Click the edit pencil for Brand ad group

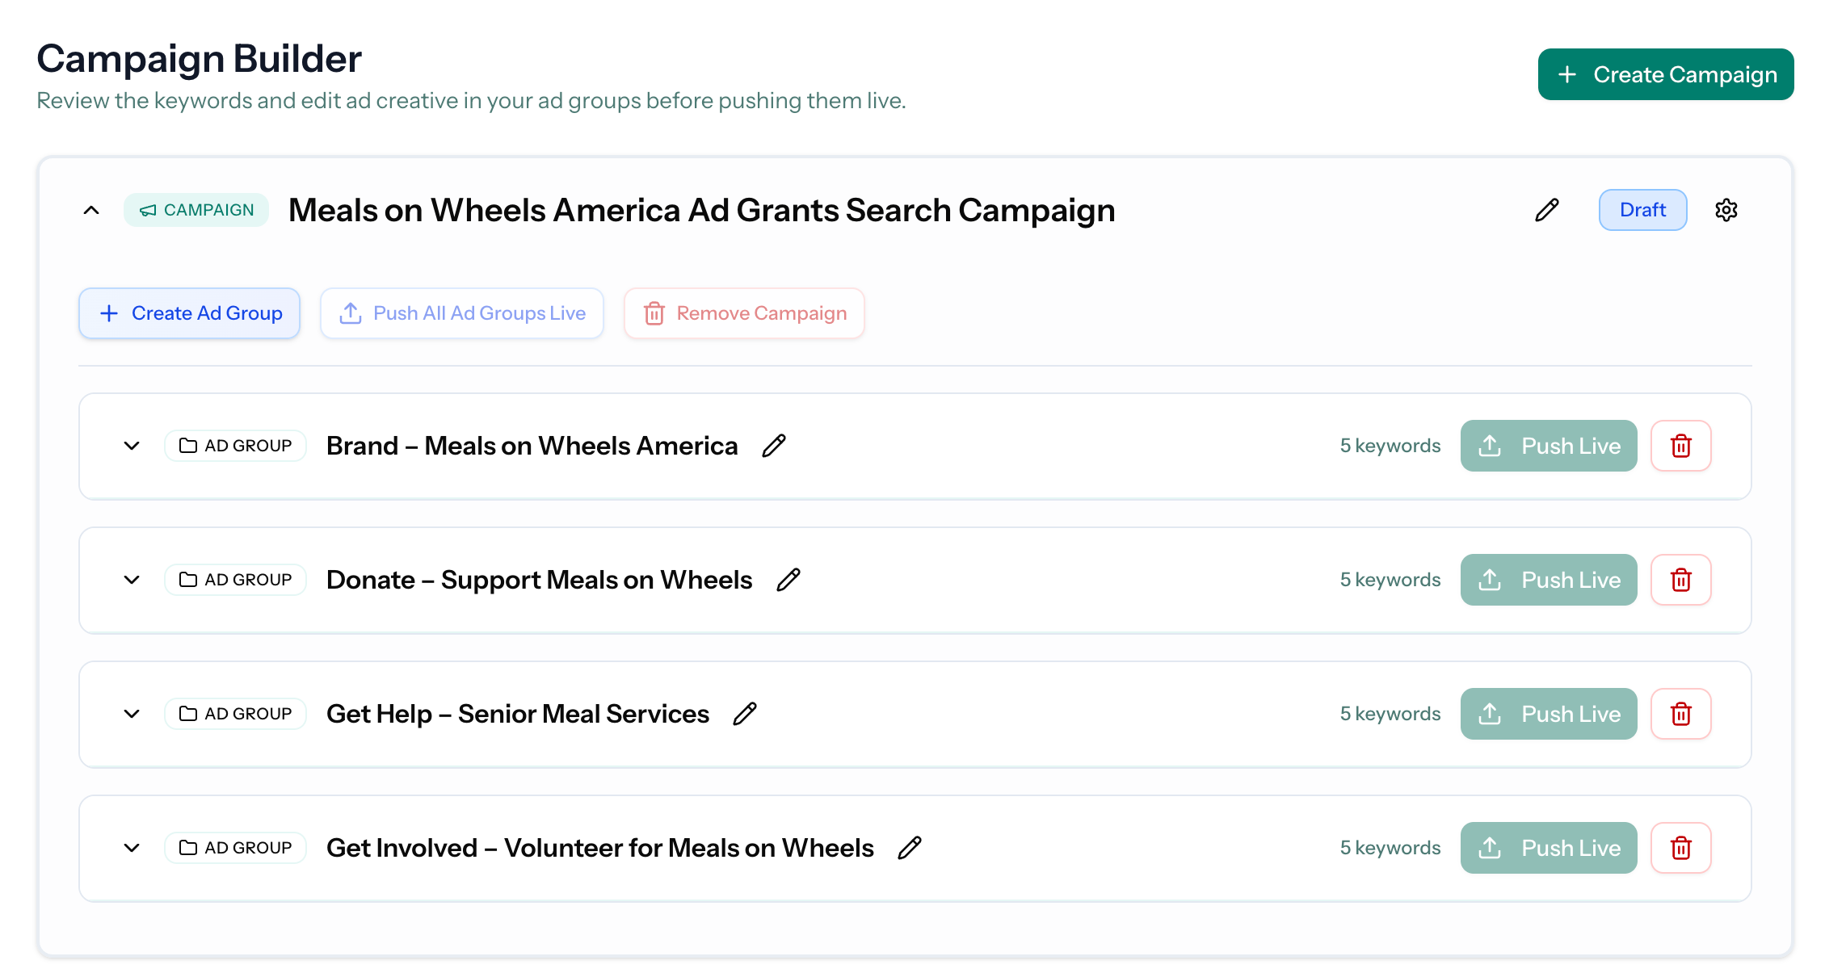click(774, 445)
